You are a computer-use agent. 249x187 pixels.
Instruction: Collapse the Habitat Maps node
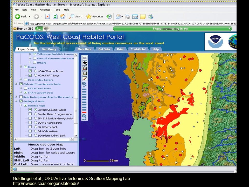(x=21, y=105)
